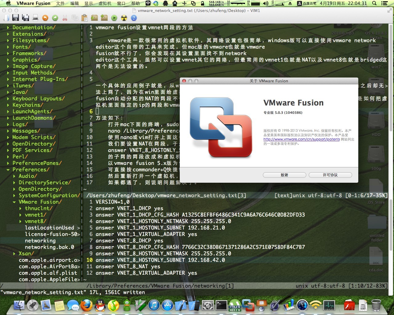
Task: Expand the Frameworks/ folder
Action: tap(8, 53)
